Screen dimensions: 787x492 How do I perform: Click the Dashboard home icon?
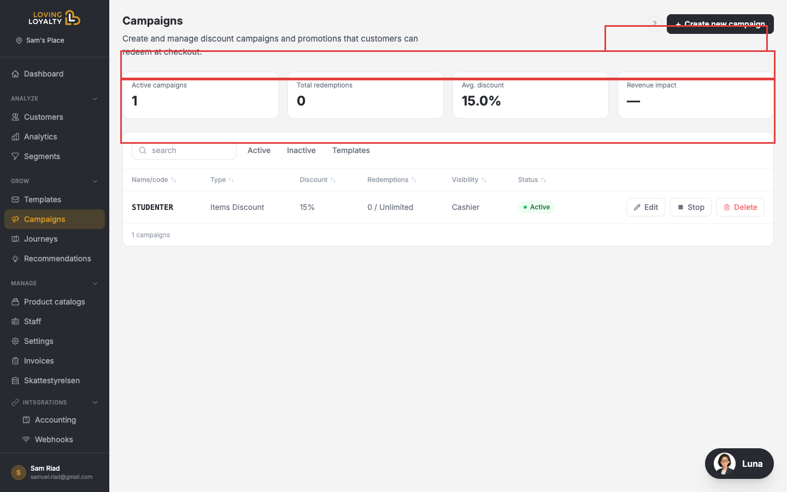click(x=15, y=74)
